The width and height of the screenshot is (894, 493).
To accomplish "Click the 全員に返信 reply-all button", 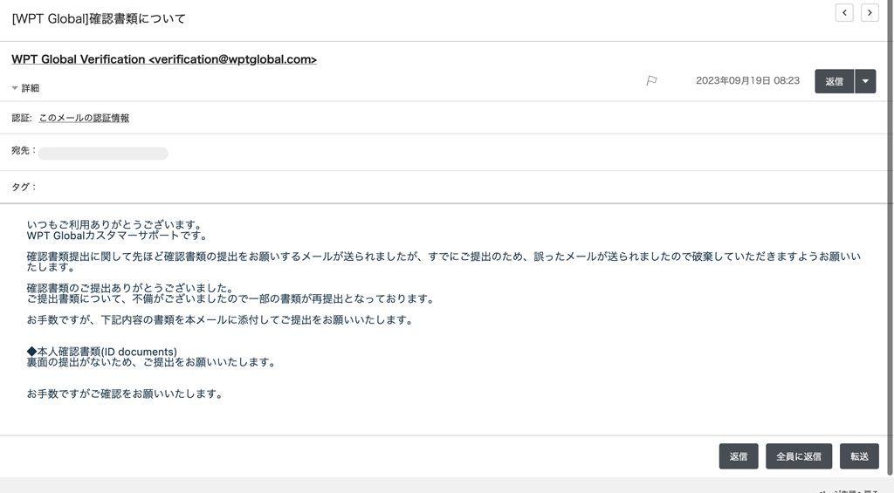I will (798, 456).
